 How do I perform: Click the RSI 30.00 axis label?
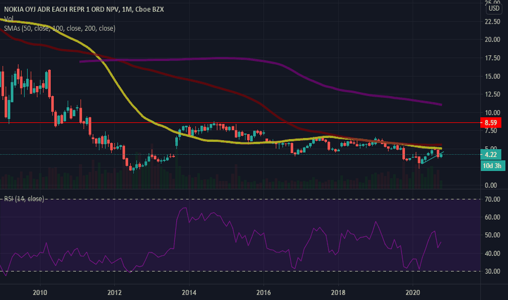point(492,271)
